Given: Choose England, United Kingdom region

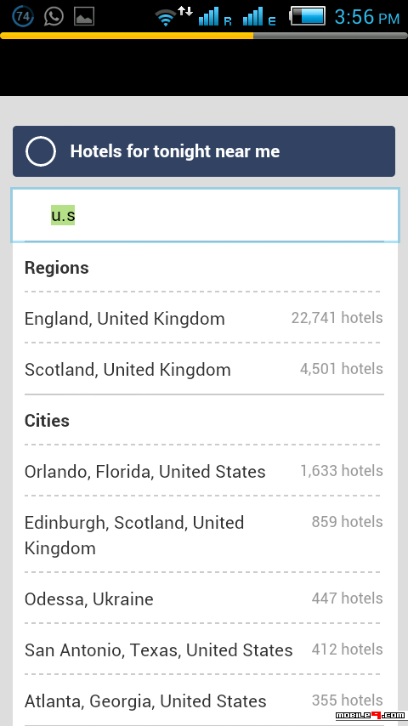Looking at the screenshot, I should [204, 318].
